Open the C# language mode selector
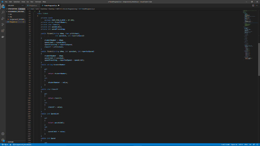Screen dimensions: 260x146 [x=250, y=144]
